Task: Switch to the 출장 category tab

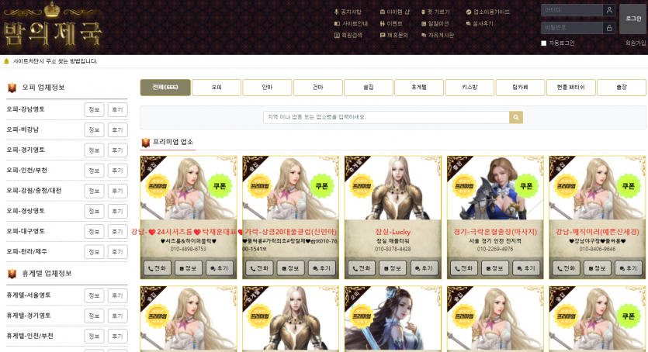Action: (622, 88)
